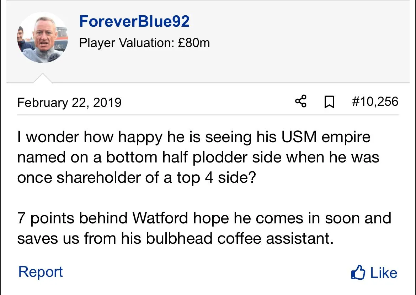Screen dimensions: 416x295
Task: Open ForeverBlue92's avatar picture
Action: (x=43, y=38)
